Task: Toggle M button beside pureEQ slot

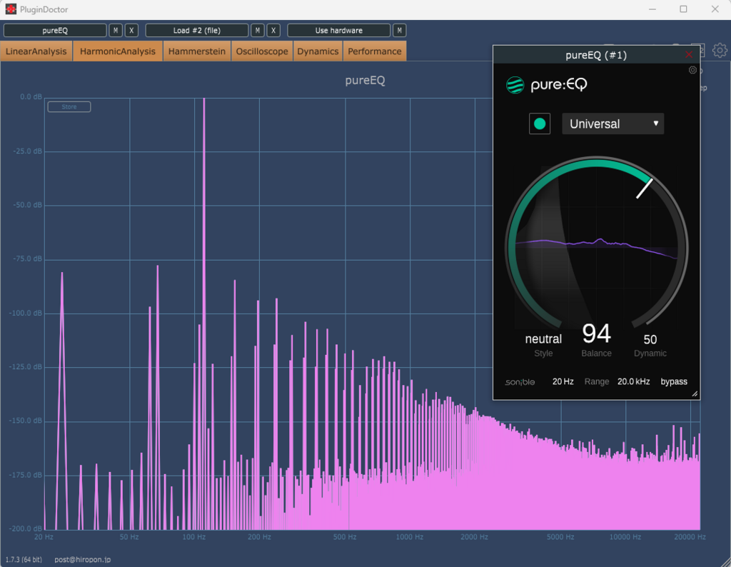Action: click(x=116, y=30)
